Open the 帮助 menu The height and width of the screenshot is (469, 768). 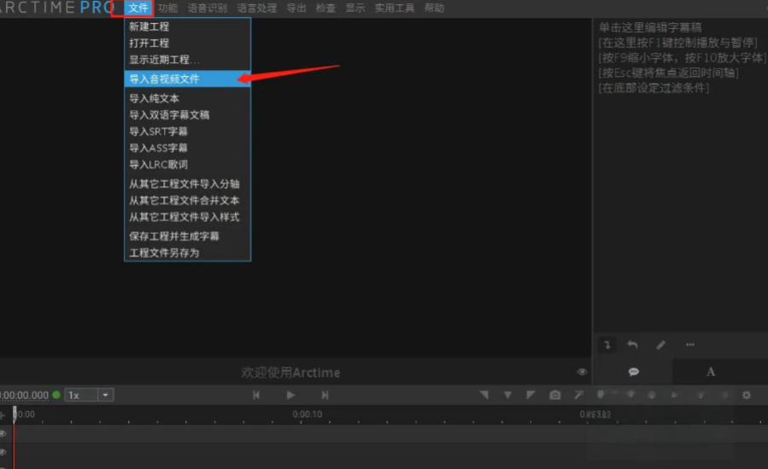click(x=434, y=8)
